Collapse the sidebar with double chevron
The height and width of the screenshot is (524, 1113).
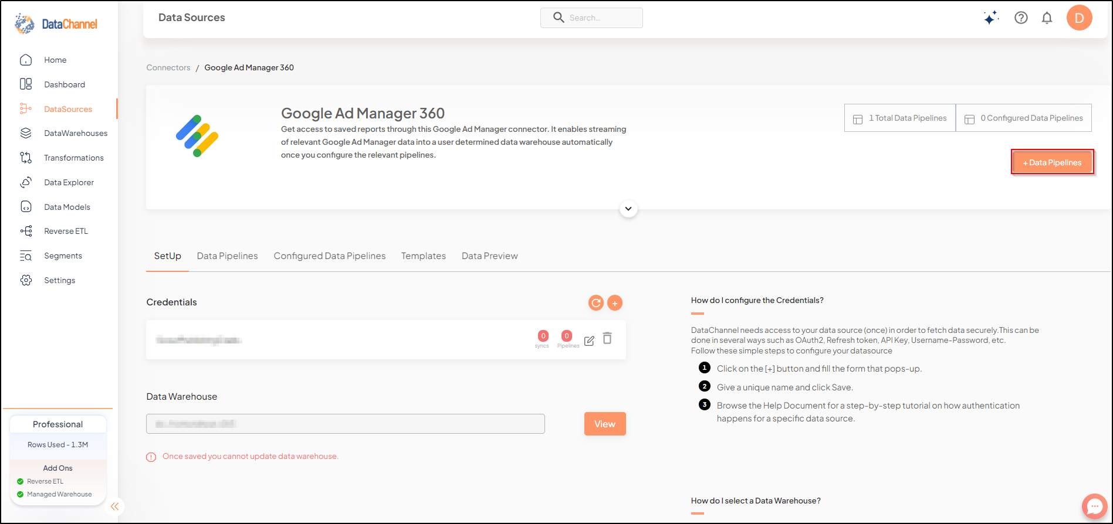(x=115, y=506)
